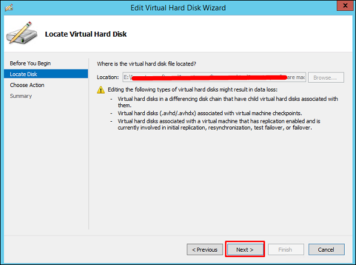356x265 pixels.
Task: Click the window title text
Action: point(178,8)
